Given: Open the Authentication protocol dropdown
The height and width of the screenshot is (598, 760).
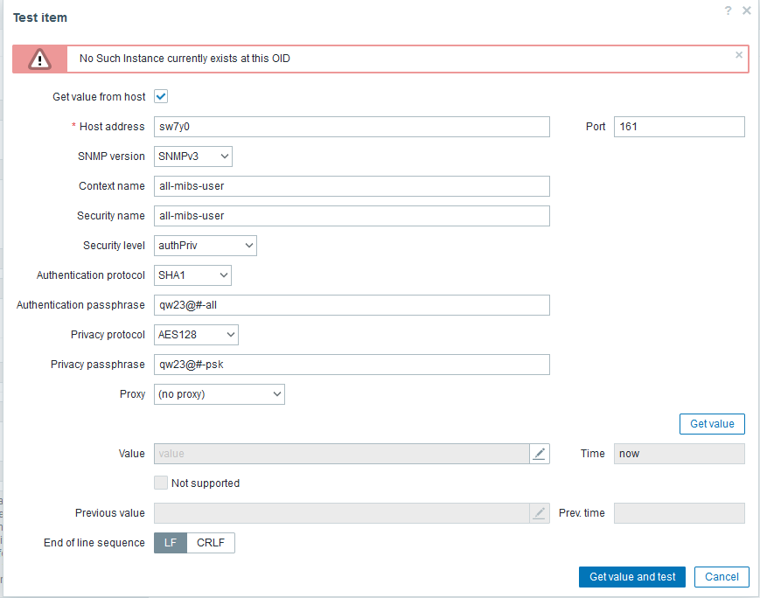Looking at the screenshot, I should point(193,275).
